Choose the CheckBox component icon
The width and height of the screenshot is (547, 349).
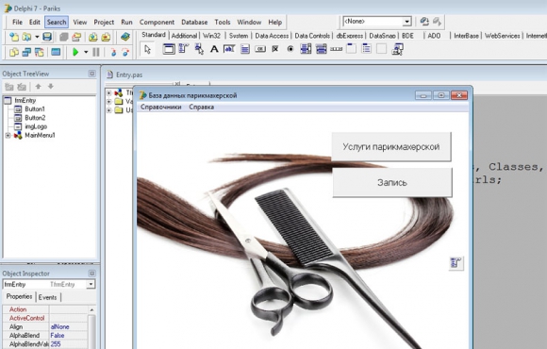coord(275,49)
